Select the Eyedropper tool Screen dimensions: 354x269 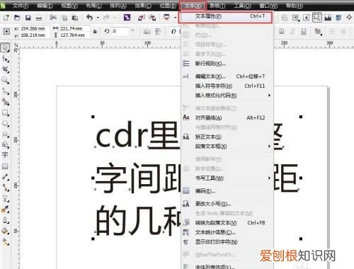[5, 210]
